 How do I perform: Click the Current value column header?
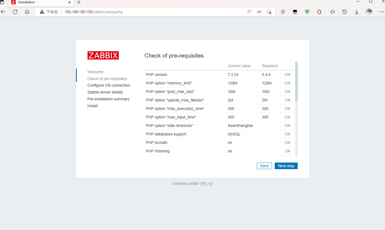click(239, 66)
